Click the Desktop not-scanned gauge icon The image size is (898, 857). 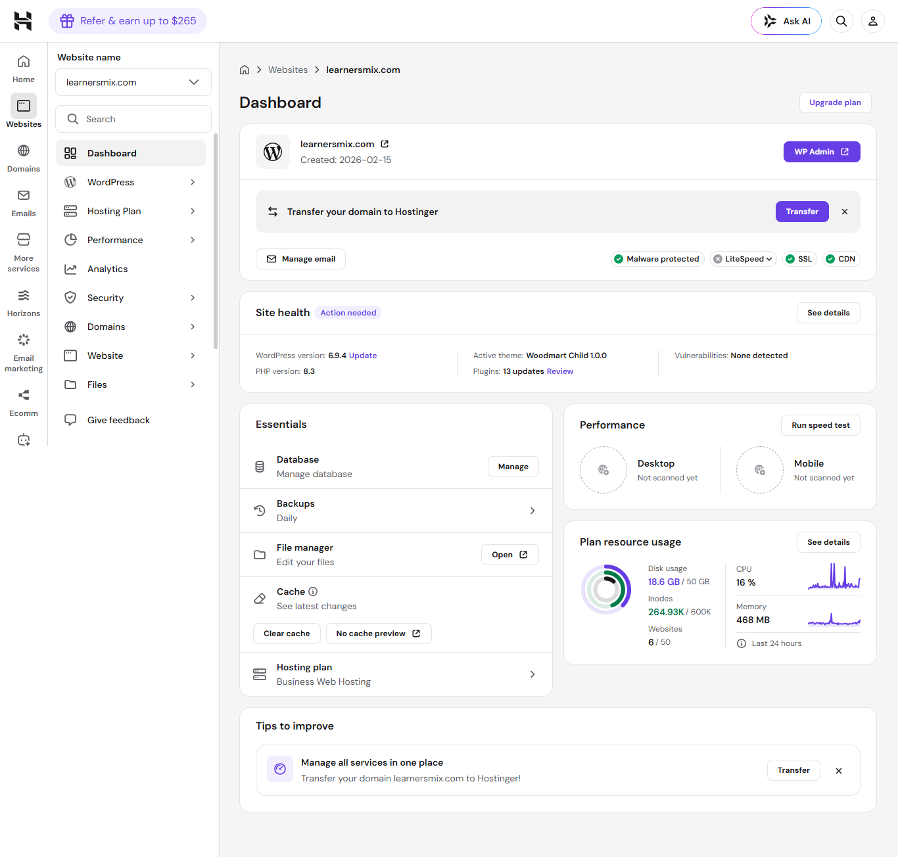tap(603, 470)
